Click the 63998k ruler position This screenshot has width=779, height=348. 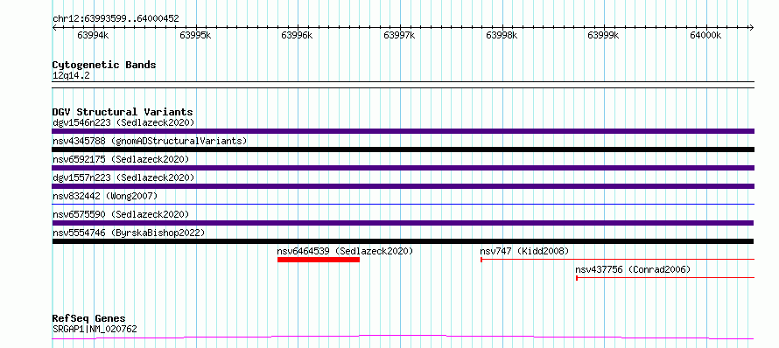[x=502, y=35]
